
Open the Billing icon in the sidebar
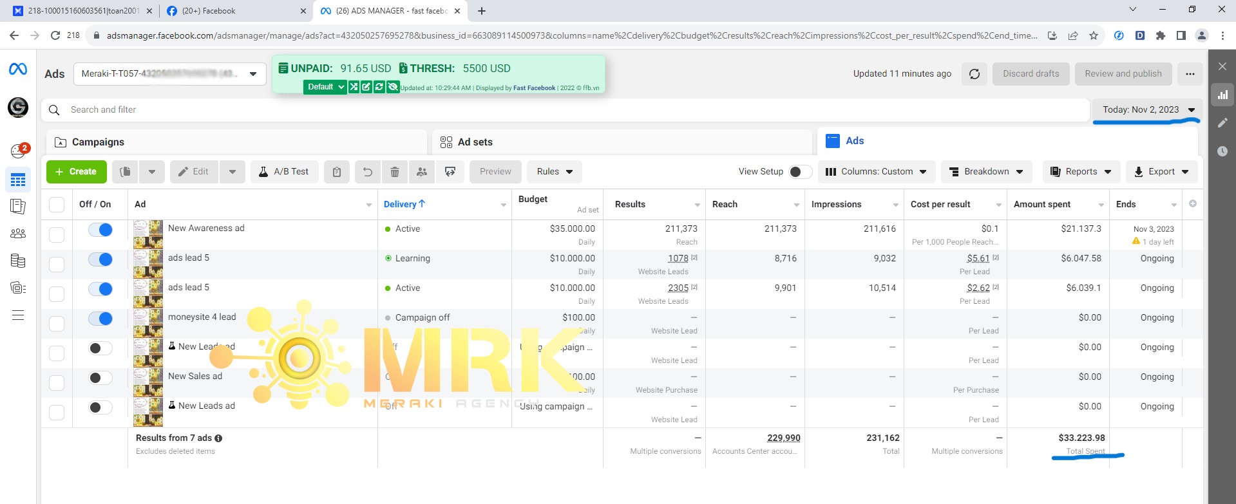point(18,261)
